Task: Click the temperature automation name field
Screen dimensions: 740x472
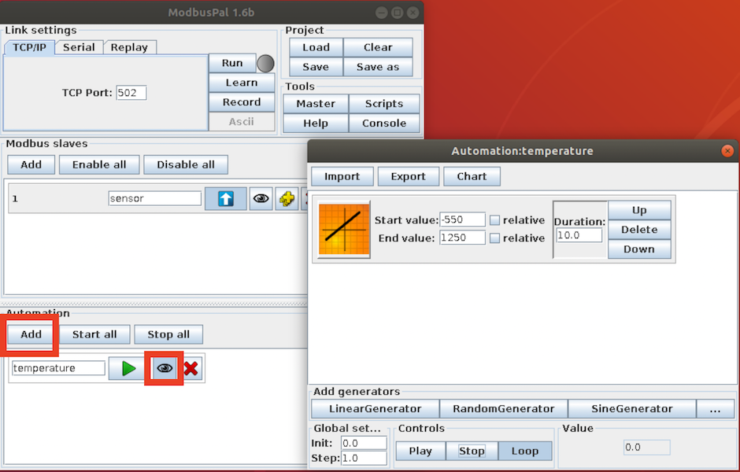Action: [58, 368]
